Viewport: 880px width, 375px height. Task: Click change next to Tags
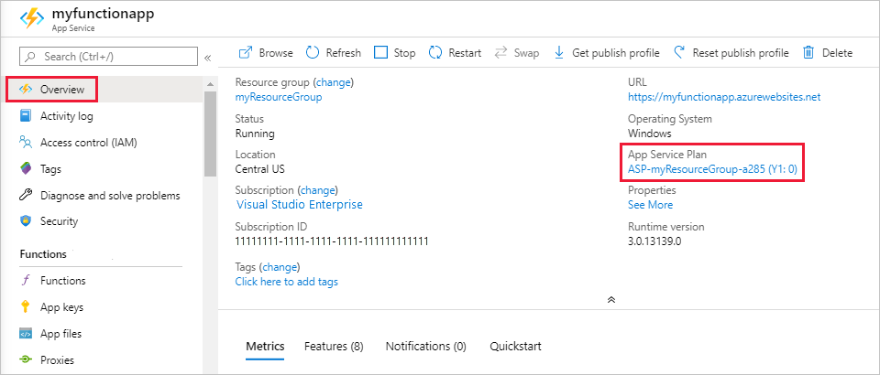pyautogui.click(x=281, y=267)
